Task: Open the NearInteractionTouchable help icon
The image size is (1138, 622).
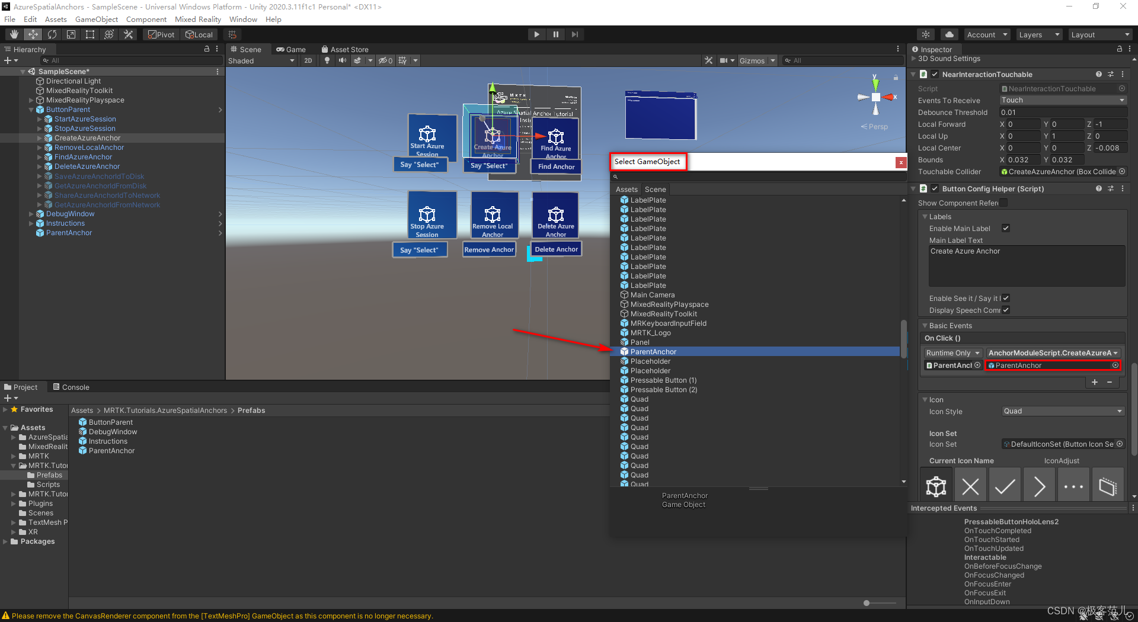Action: pyautogui.click(x=1099, y=74)
